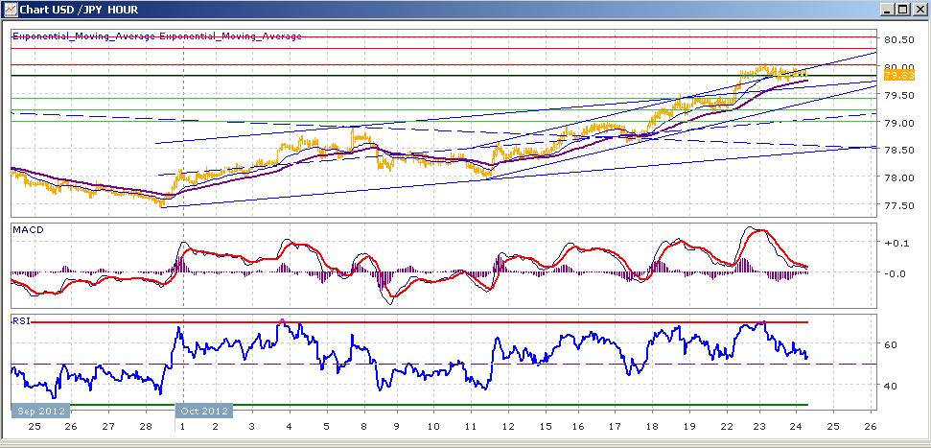Click date 26 at right of axis
Viewport: 931px width, 448px height.
coord(870,427)
